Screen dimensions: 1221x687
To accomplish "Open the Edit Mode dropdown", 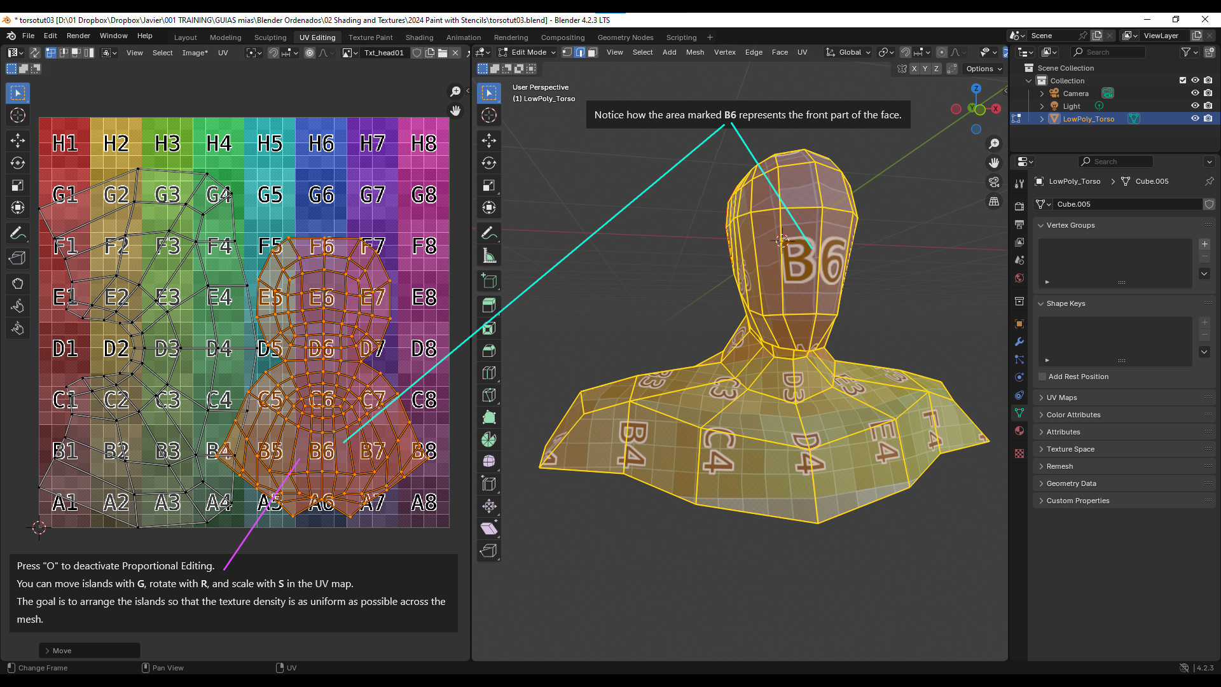I will (x=527, y=52).
